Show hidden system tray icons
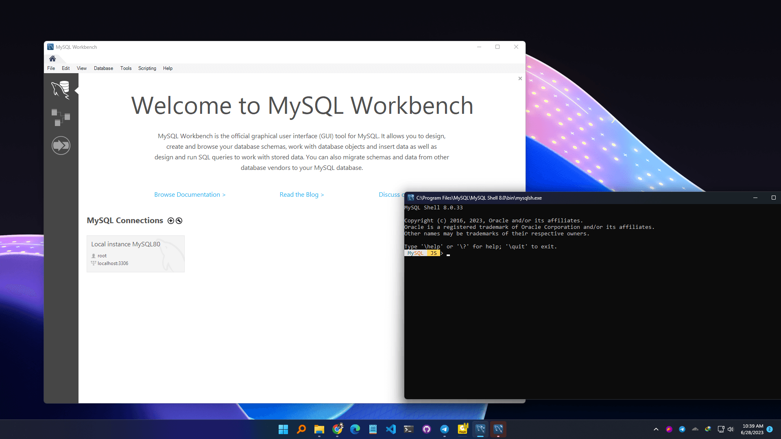781x439 pixels. click(x=656, y=429)
